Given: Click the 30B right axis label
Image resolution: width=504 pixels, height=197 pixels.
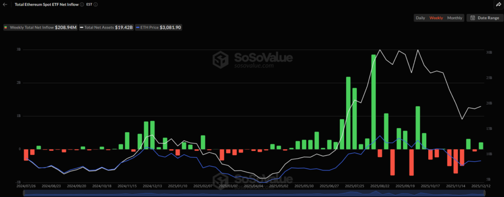Looking at the screenshot, I should [x=489, y=52].
